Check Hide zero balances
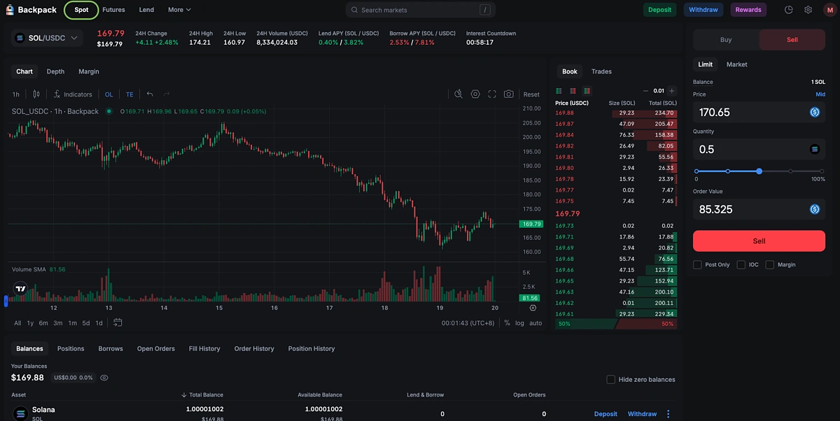840x421 pixels. (610, 379)
